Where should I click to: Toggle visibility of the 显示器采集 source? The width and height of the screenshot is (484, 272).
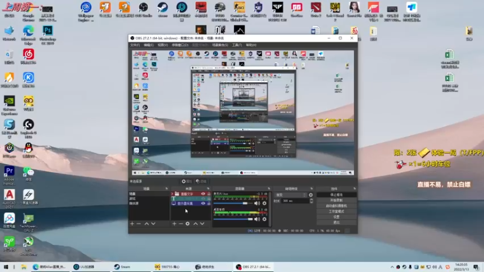coord(203,204)
